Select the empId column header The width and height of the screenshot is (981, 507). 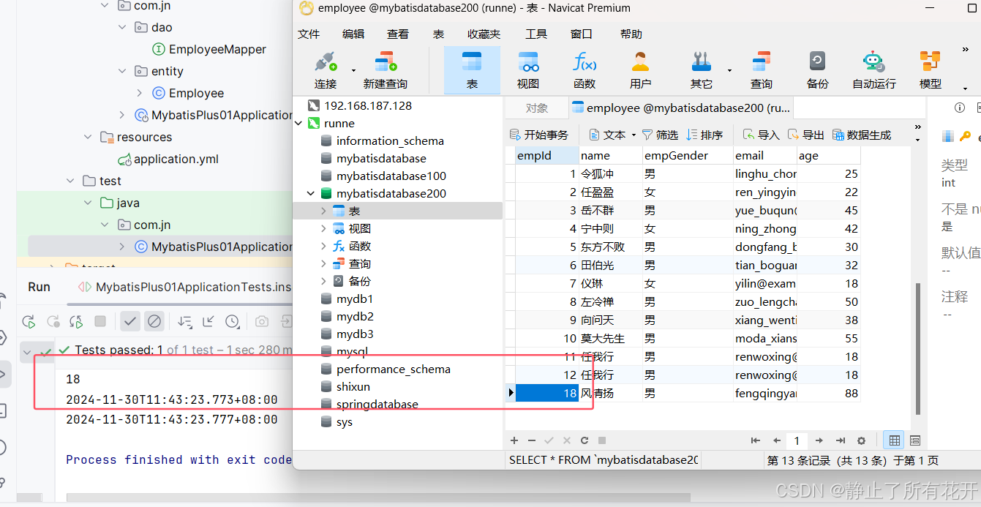(x=546, y=155)
